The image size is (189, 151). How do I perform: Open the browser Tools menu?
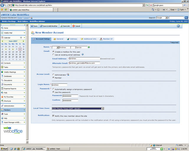point(181,10)
